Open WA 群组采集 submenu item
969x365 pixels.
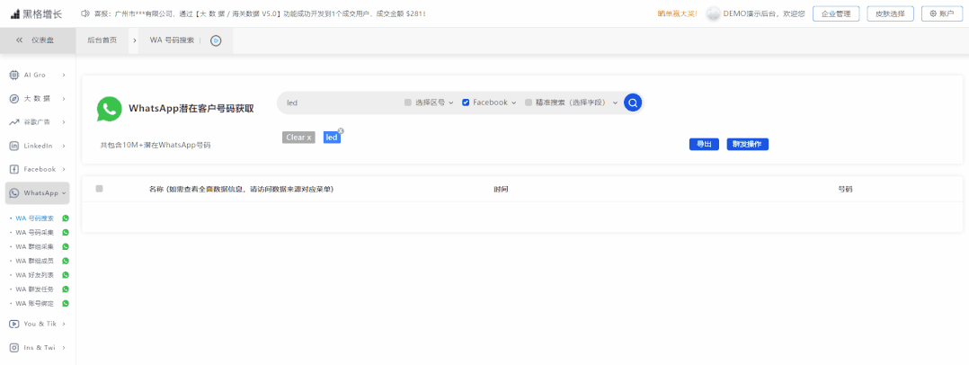pyautogui.click(x=34, y=246)
